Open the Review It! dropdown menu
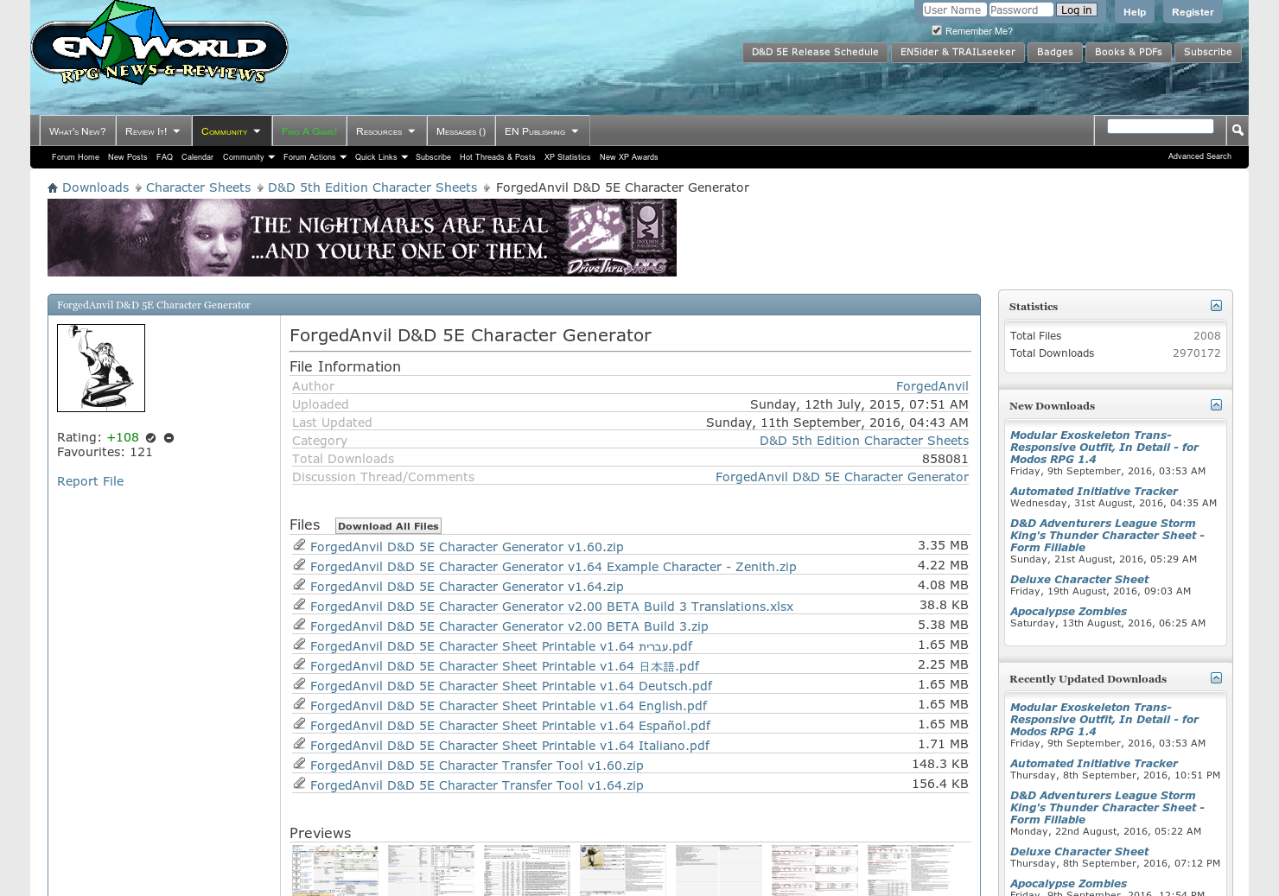The image size is (1279, 896). point(153,131)
